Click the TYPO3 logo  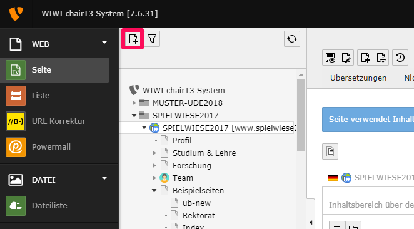point(16,13)
